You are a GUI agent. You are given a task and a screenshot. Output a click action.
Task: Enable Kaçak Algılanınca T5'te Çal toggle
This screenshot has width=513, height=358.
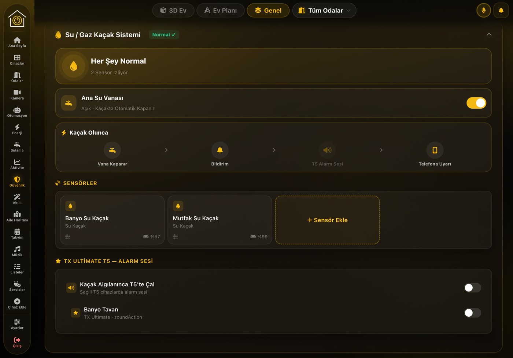[472, 288]
